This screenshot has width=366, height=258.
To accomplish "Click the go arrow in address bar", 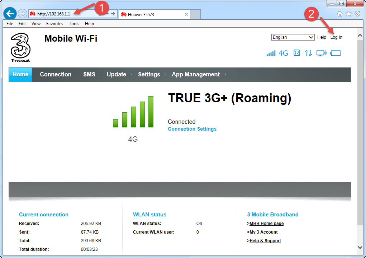I will tap(113, 14).
